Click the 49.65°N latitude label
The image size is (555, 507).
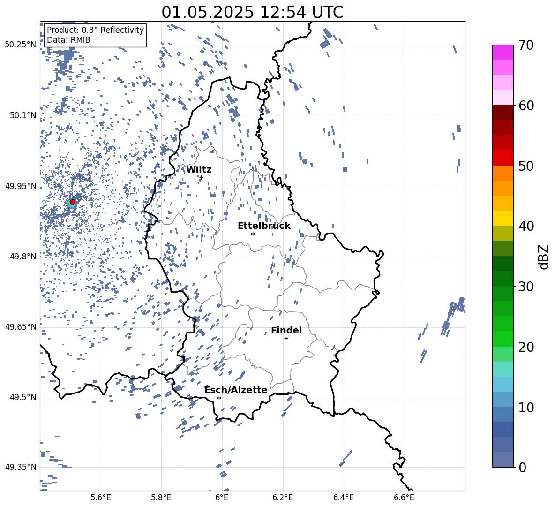point(21,326)
